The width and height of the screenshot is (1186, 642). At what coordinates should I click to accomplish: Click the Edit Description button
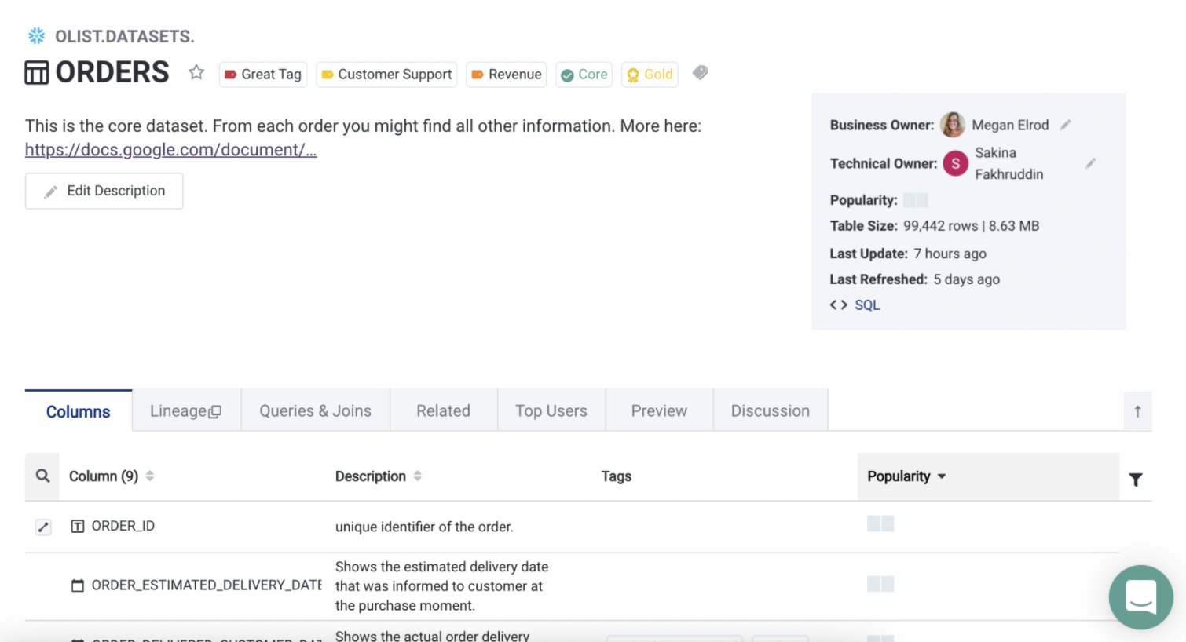pos(104,191)
